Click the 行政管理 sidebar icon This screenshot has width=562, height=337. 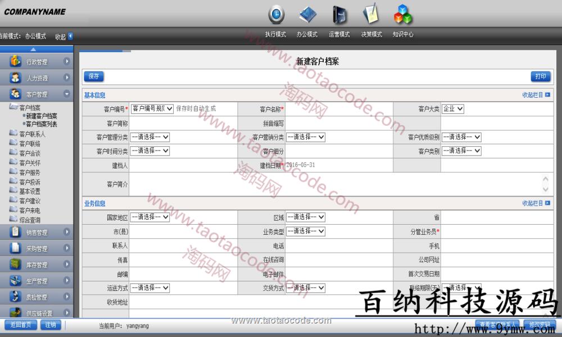(16, 62)
